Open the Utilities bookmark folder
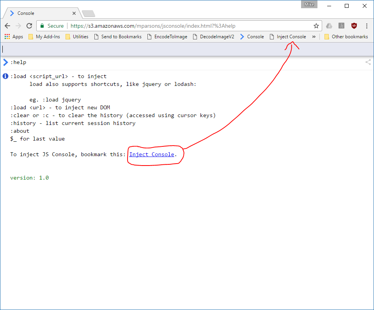Viewport: 374px width, 310px height. point(77,37)
